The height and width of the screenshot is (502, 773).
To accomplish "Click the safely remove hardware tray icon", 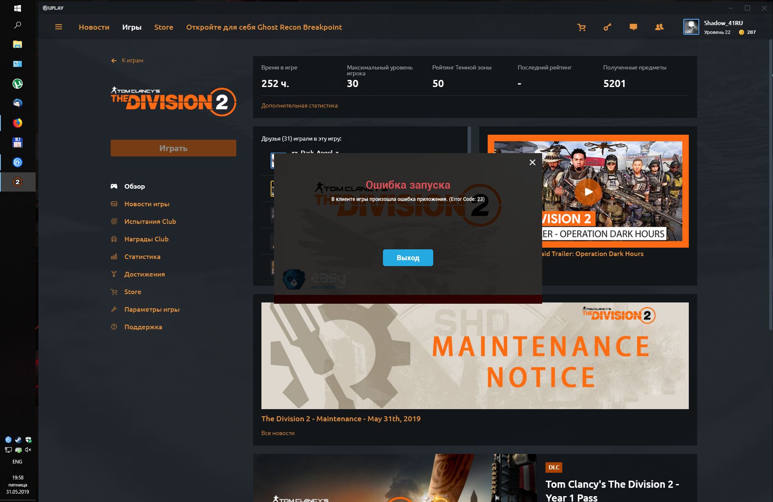I will [x=18, y=450].
